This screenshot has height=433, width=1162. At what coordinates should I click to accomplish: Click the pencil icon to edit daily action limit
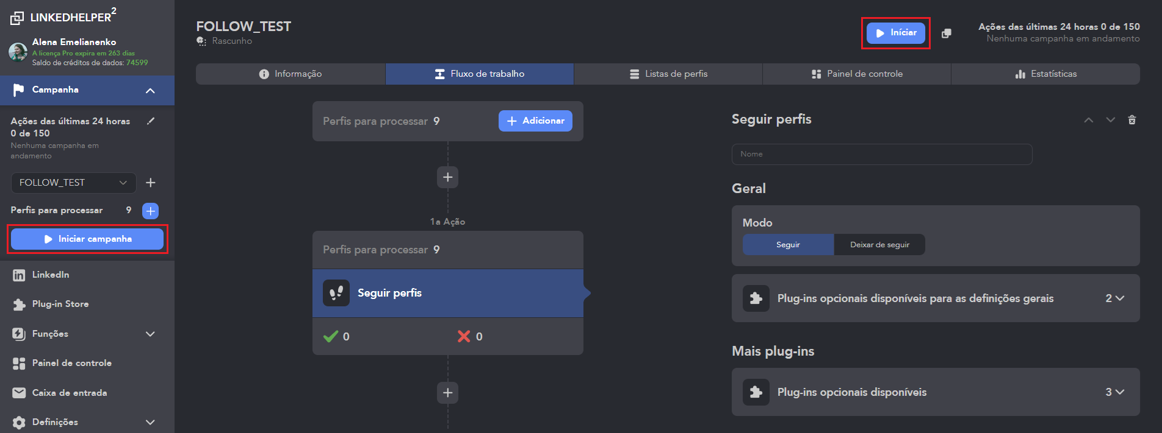pos(151,121)
